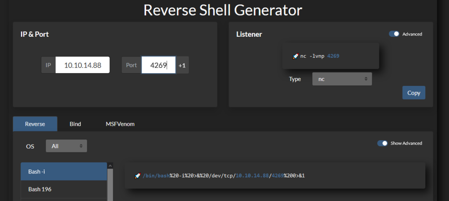
Task: Increment port with the +1 button
Action: click(x=182, y=65)
